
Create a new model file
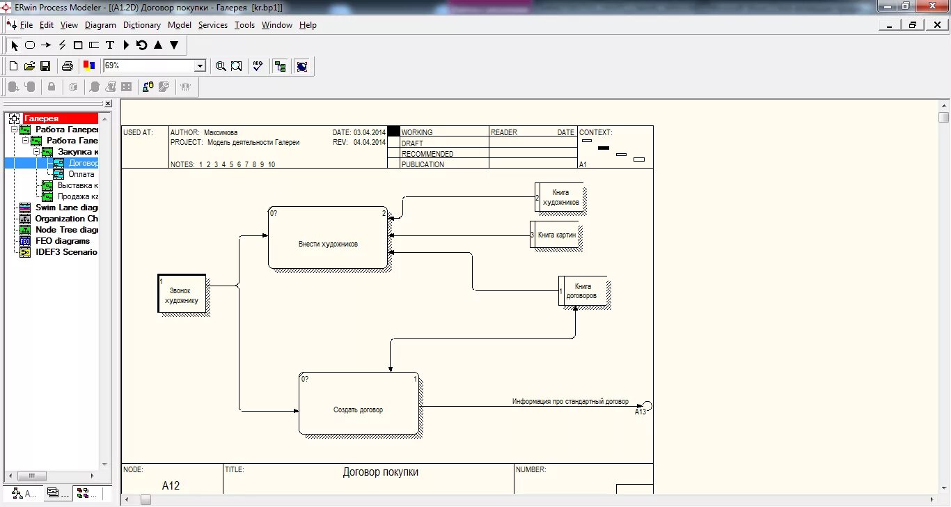point(13,66)
